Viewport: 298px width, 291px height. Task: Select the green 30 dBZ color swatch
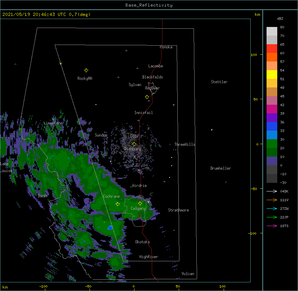(272, 144)
